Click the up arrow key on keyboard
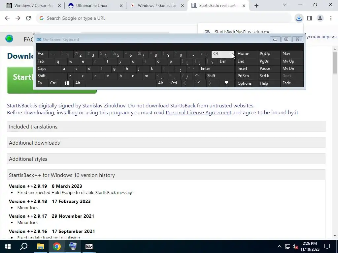338x253 pixels. [197, 76]
